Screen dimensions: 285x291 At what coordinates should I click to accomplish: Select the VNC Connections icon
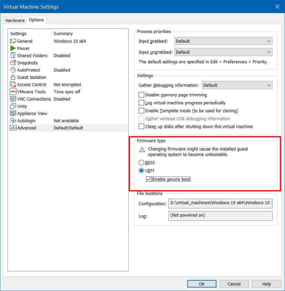point(13,99)
